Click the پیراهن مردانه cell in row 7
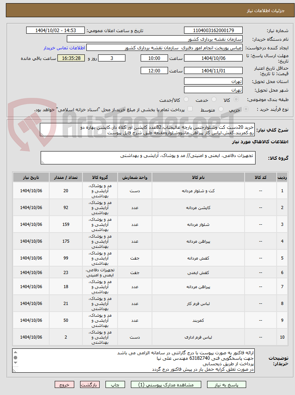 (x=198, y=287)
